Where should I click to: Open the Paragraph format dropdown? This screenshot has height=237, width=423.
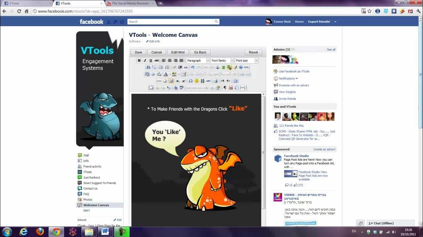198,61
